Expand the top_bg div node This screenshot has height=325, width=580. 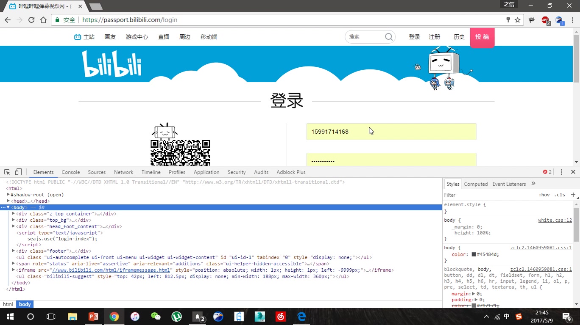(x=13, y=220)
